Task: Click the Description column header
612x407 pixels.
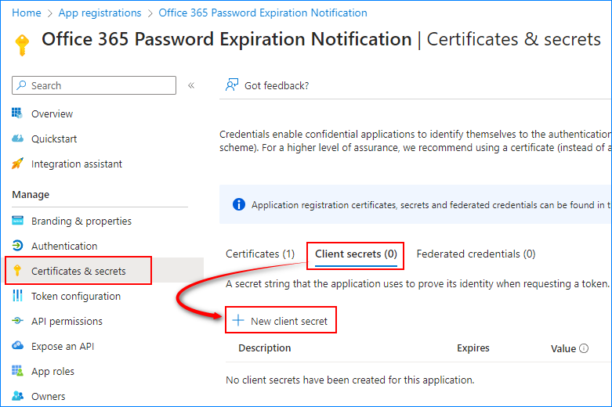Action: [265, 348]
